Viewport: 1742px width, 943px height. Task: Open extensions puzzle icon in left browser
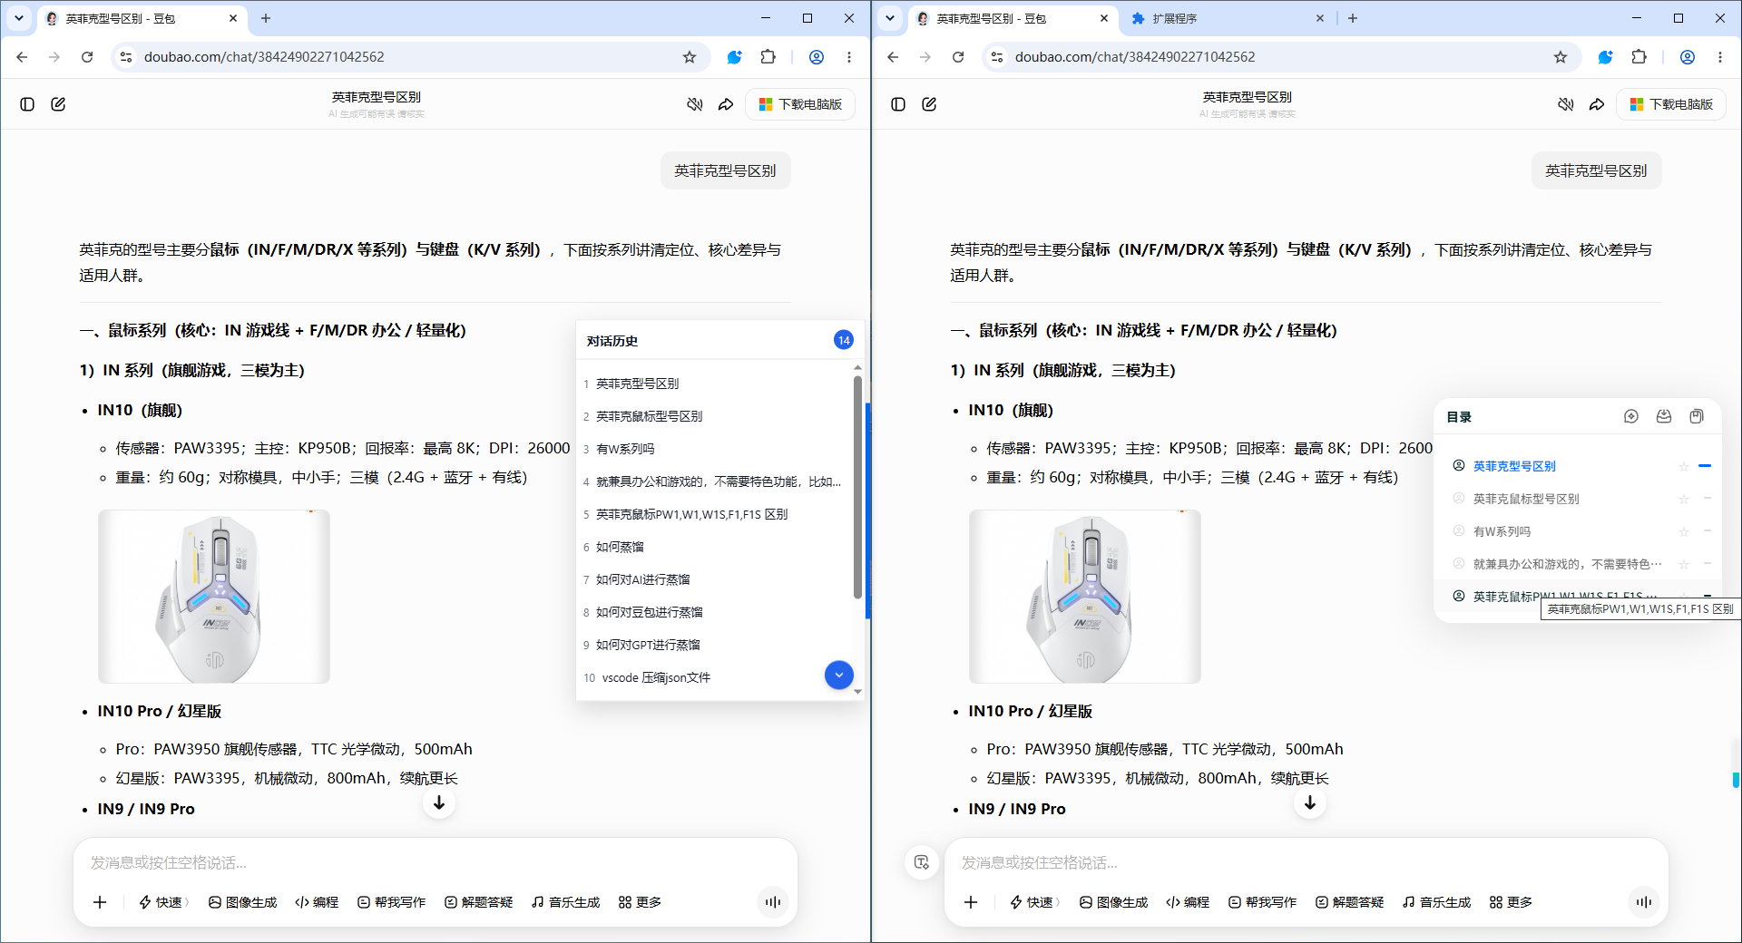768,57
